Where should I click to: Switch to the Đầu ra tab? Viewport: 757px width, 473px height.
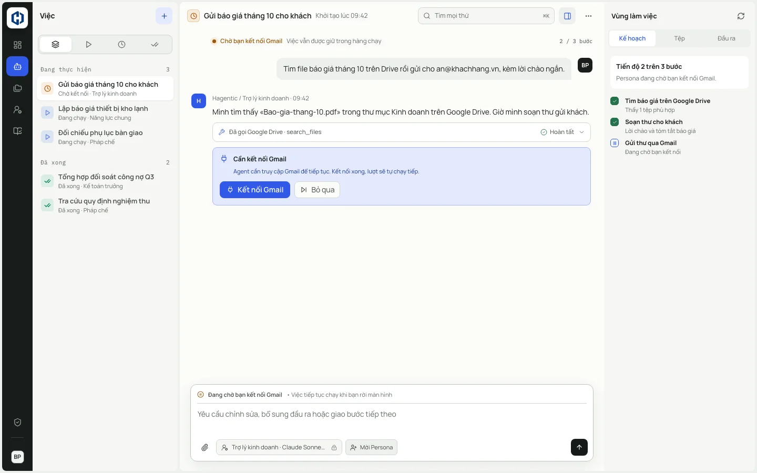point(726,38)
